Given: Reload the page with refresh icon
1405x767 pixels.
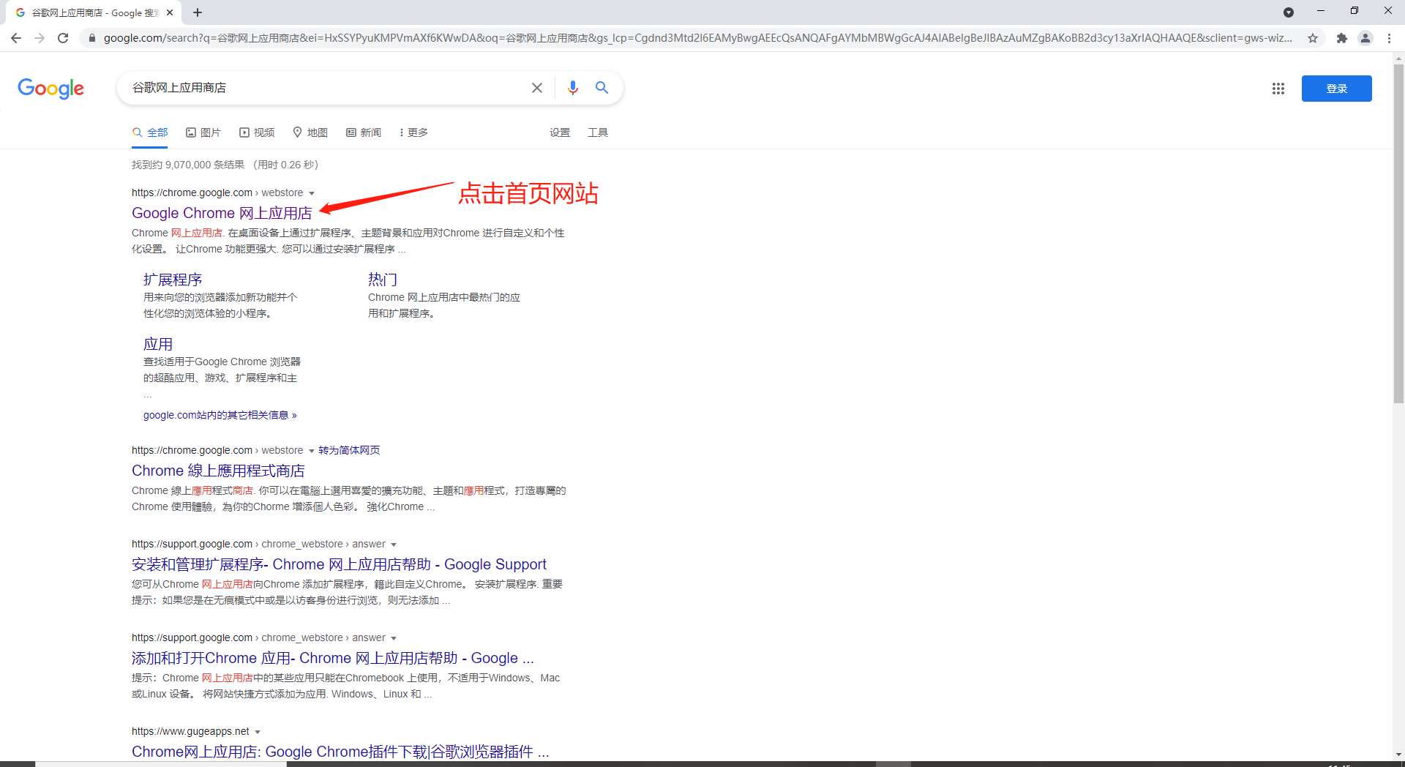Looking at the screenshot, I should click(63, 38).
